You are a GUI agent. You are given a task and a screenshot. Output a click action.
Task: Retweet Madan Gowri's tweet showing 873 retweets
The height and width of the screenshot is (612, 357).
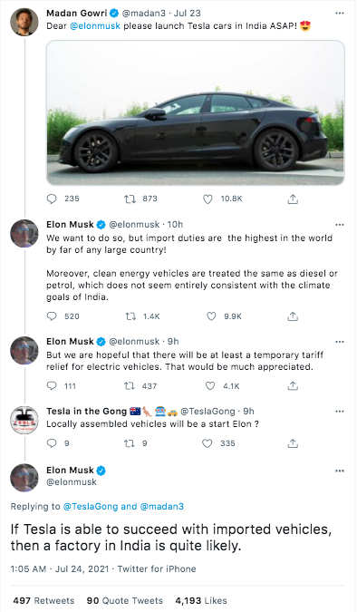pyautogui.click(x=130, y=199)
